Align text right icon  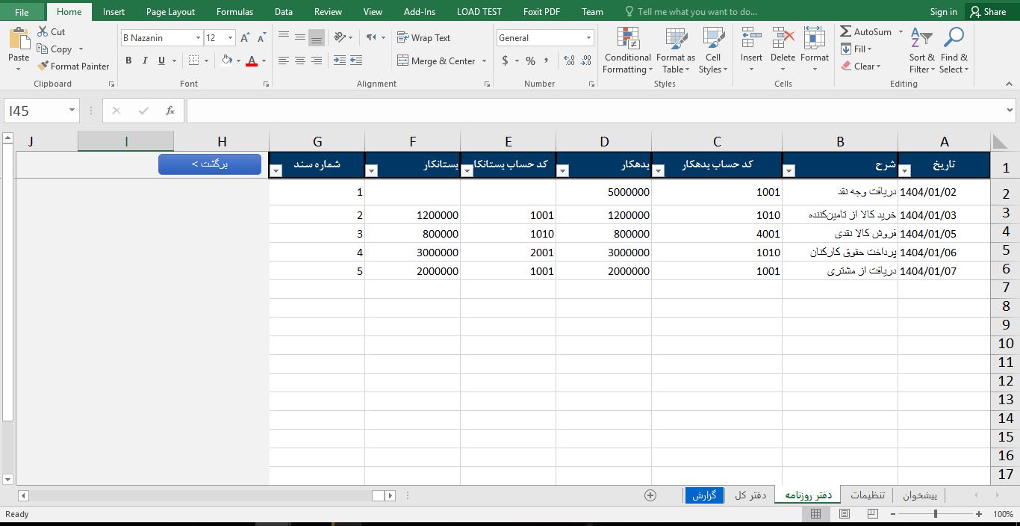coord(317,61)
